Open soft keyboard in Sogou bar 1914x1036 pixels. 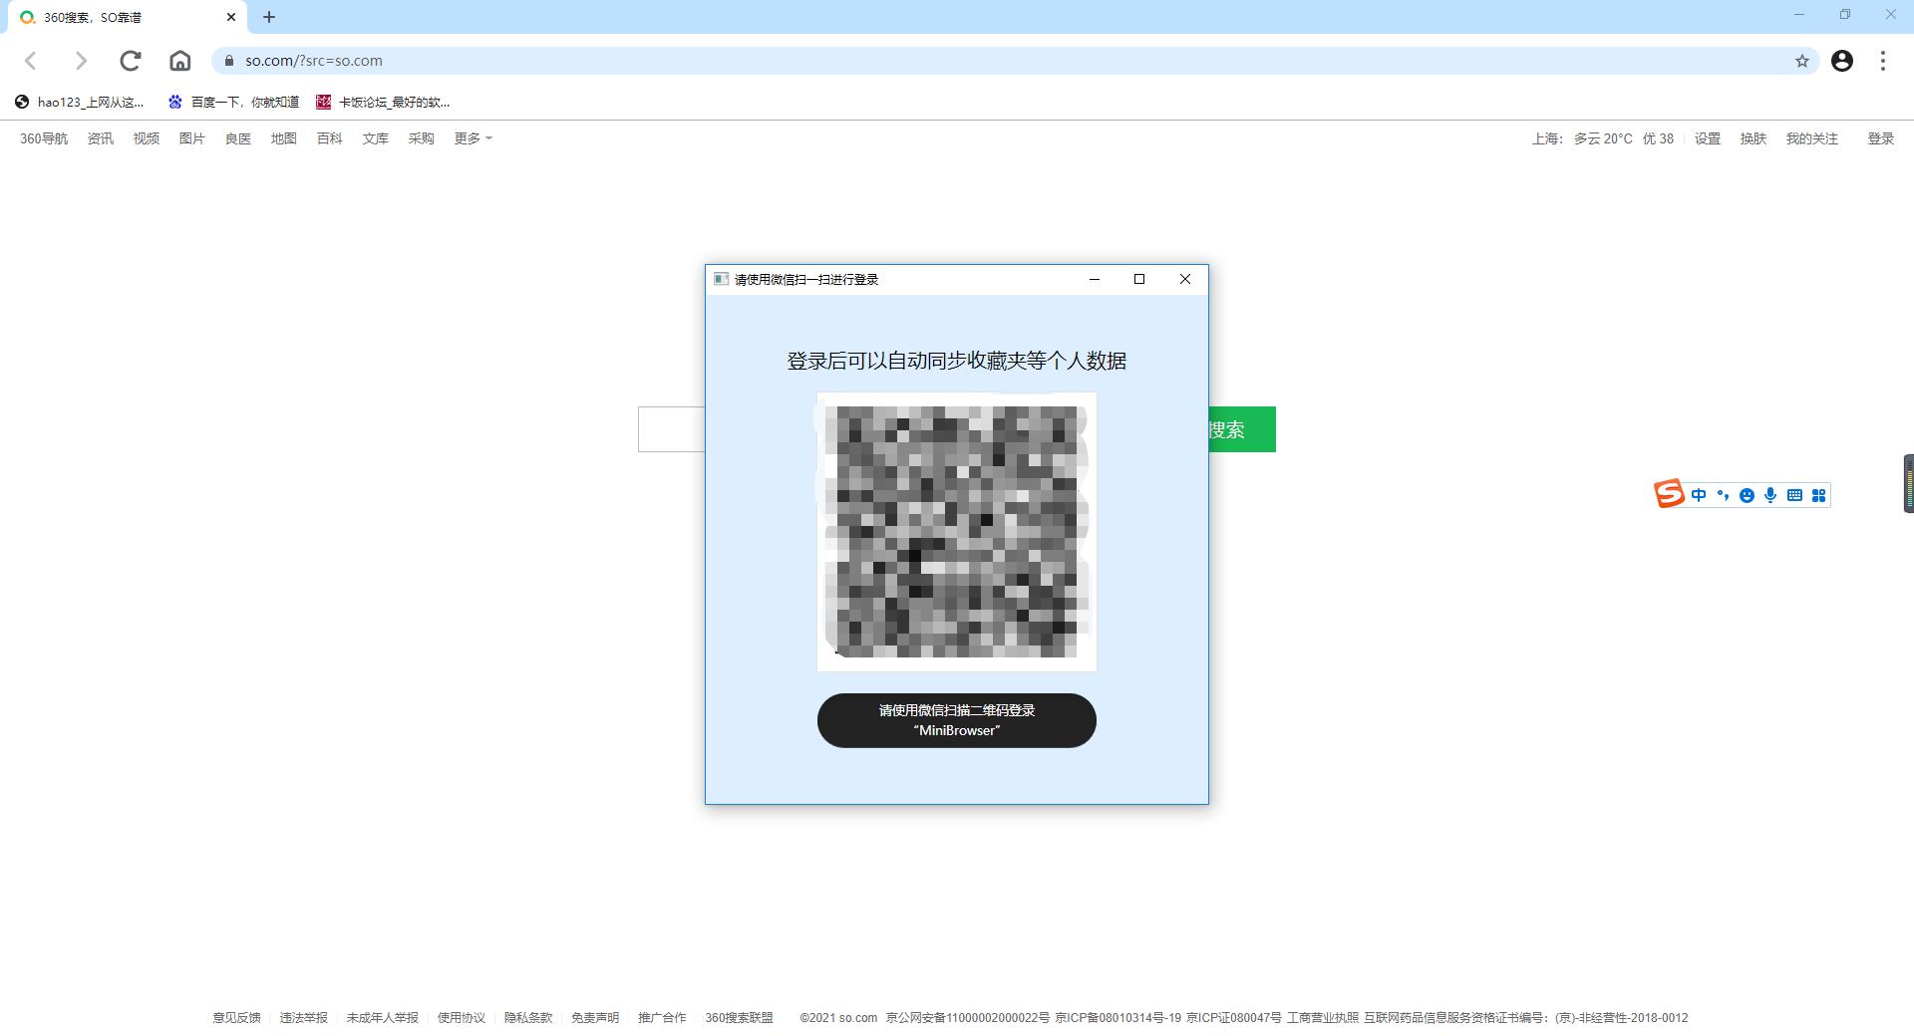pos(1794,495)
